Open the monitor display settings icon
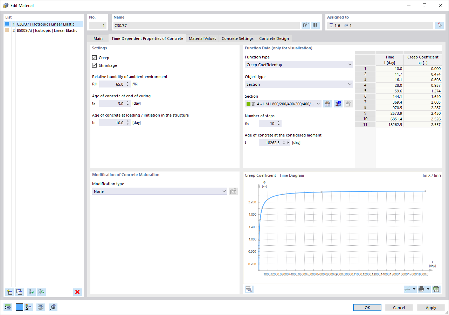Screen dimensions: 449x315 (41, 307)
